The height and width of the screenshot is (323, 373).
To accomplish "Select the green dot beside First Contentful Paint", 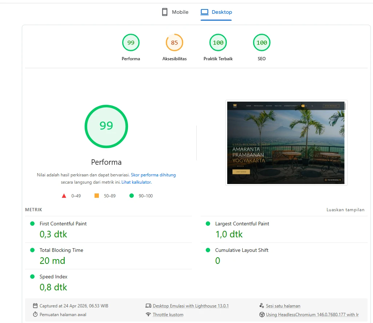I will coord(32,224).
